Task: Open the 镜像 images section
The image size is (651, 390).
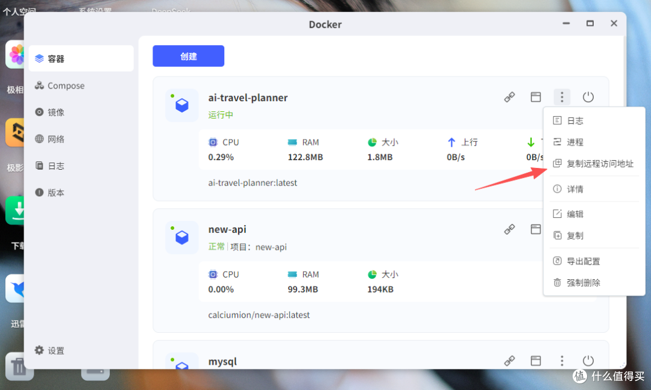Action: point(81,113)
